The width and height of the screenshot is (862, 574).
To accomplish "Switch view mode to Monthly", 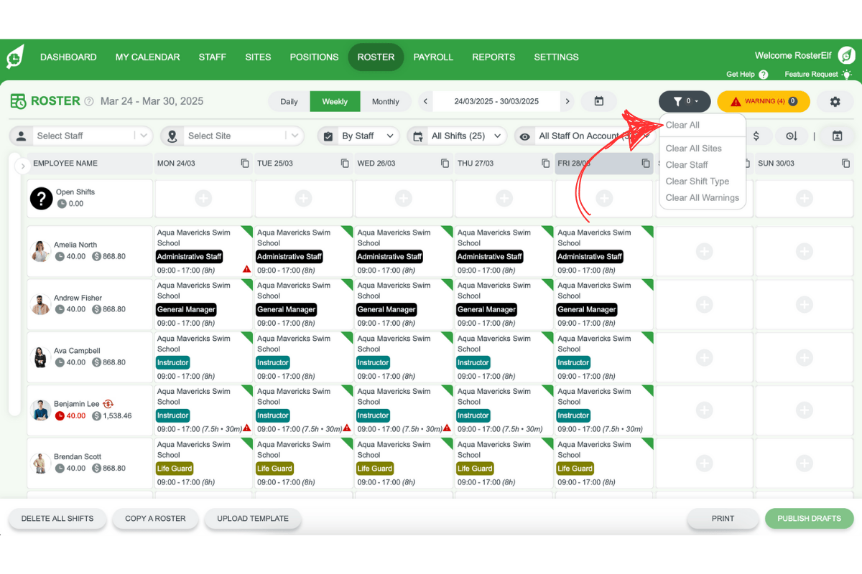I will tap(386, 101).
